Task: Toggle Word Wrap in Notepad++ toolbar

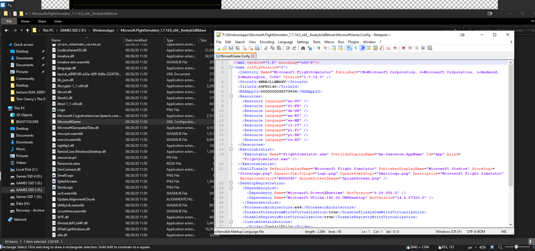Action: pos(349,48)
